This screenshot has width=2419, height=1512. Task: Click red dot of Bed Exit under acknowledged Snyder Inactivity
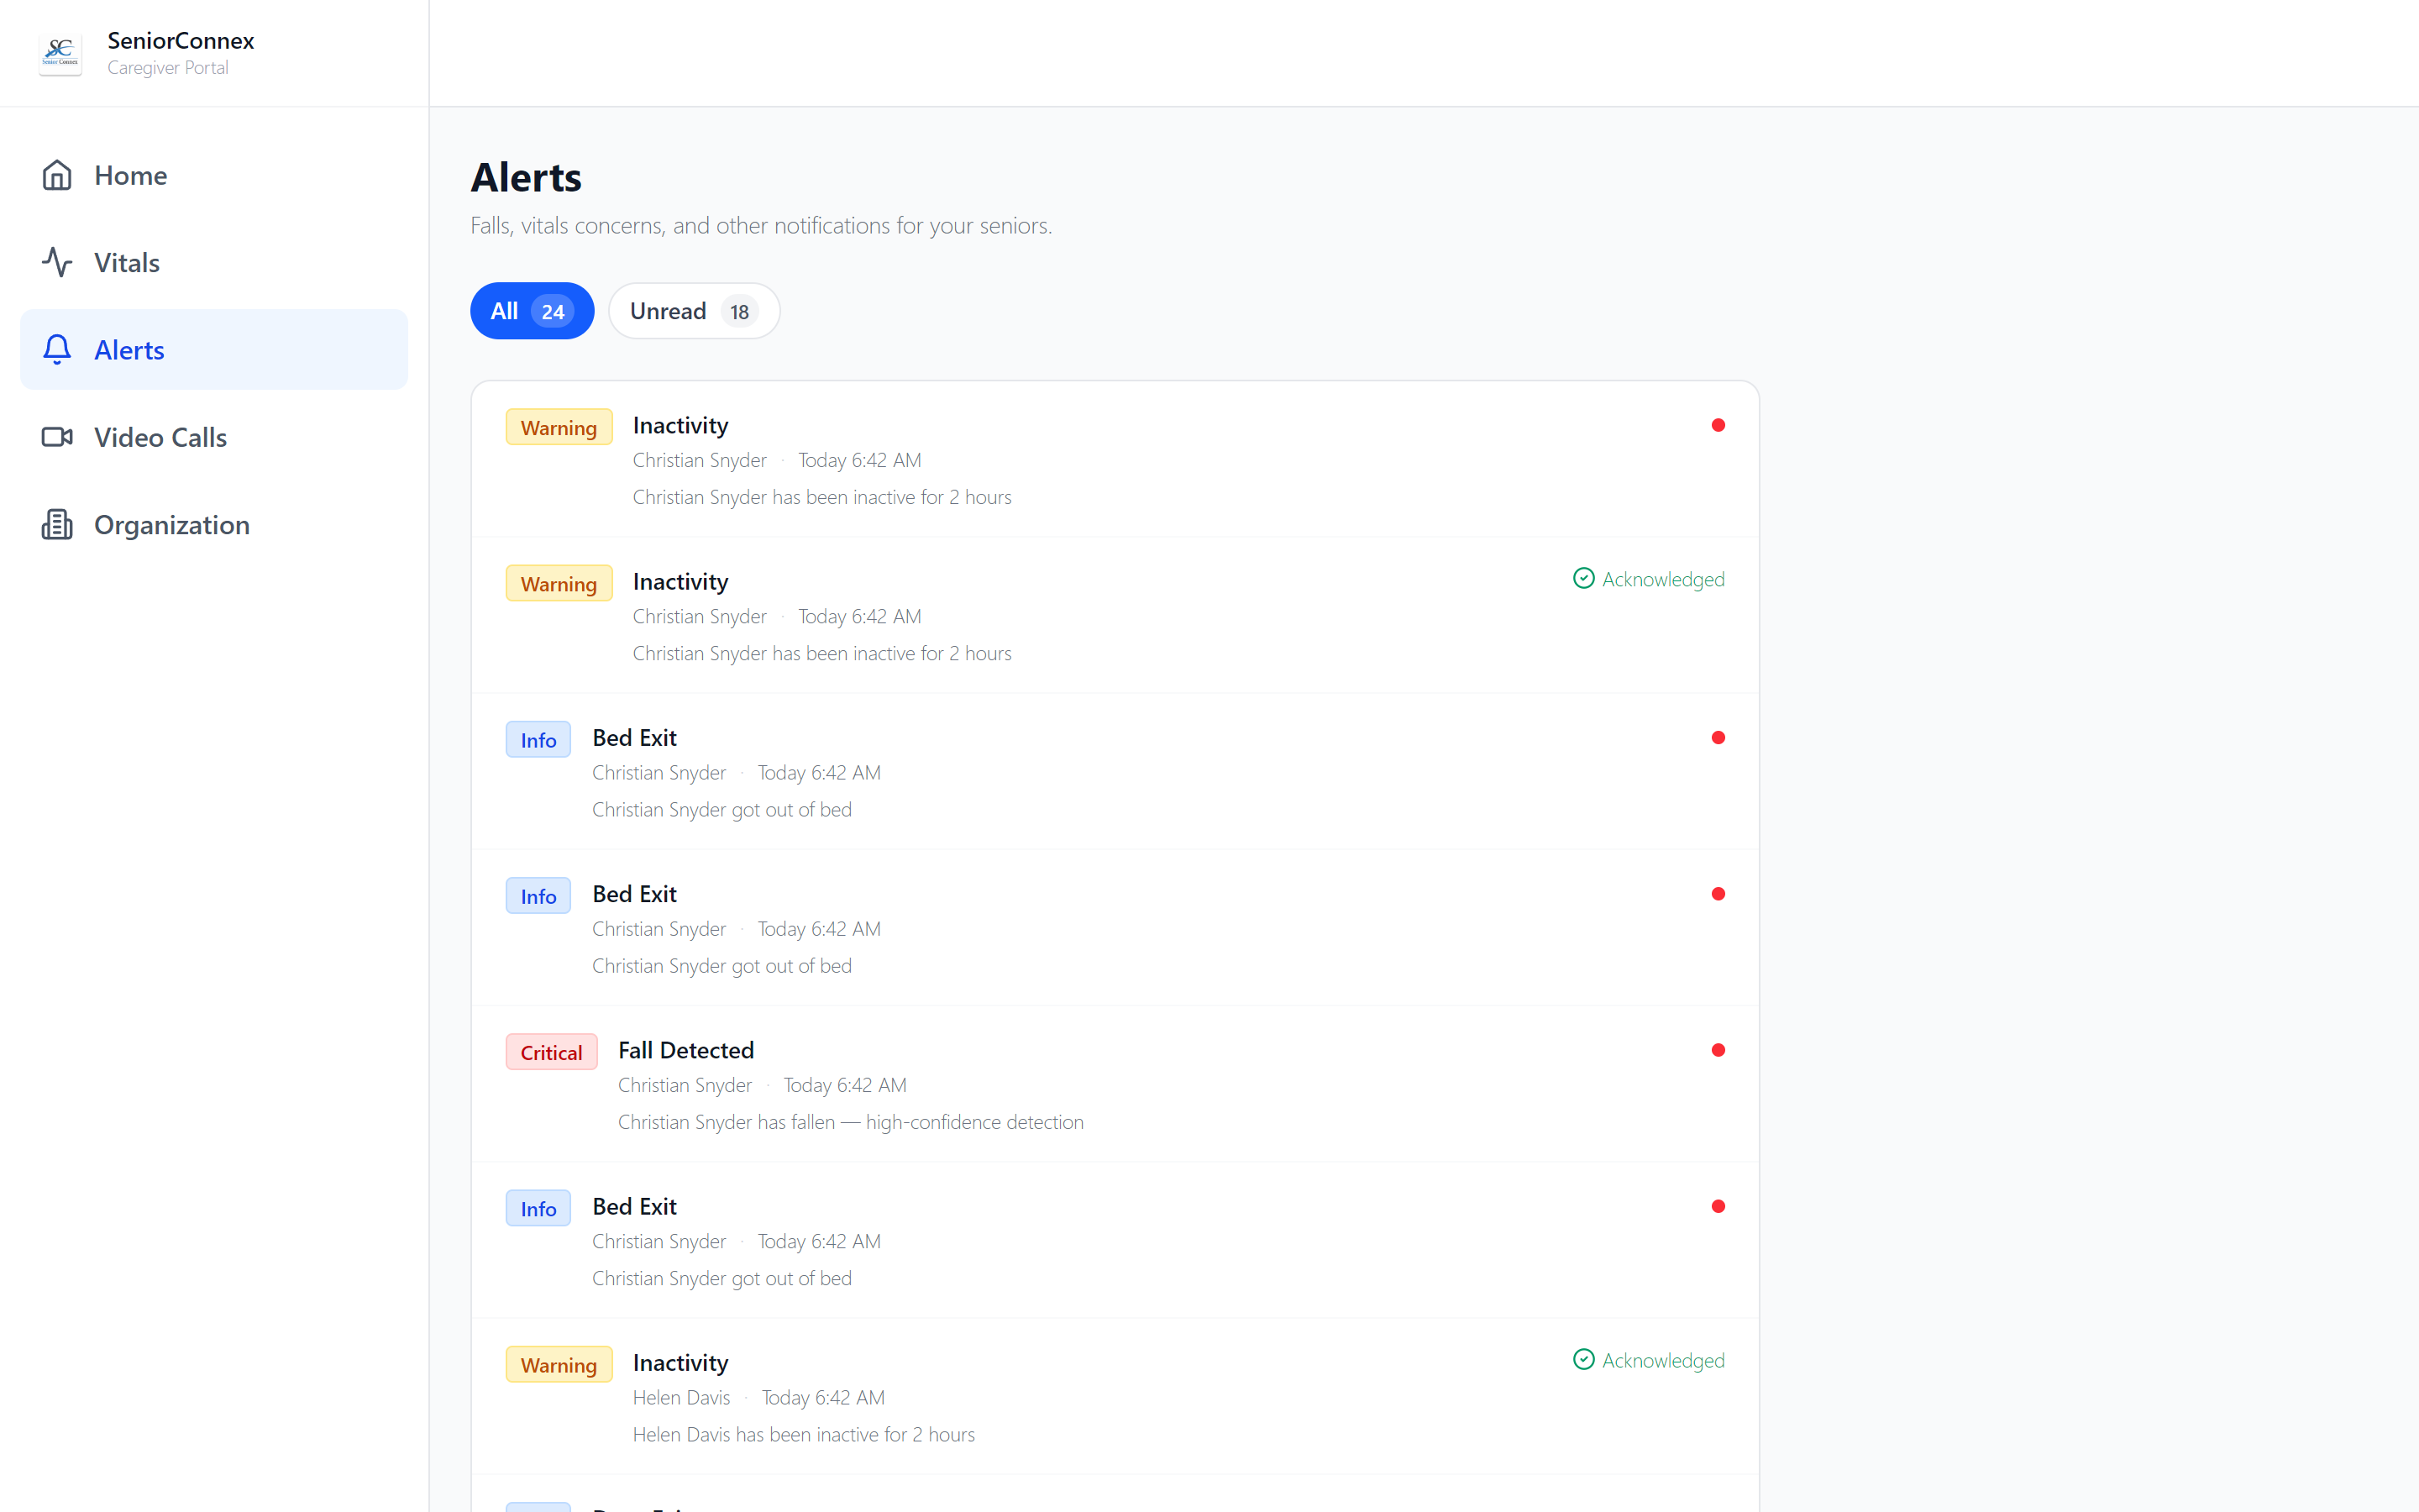(1718, 738)
